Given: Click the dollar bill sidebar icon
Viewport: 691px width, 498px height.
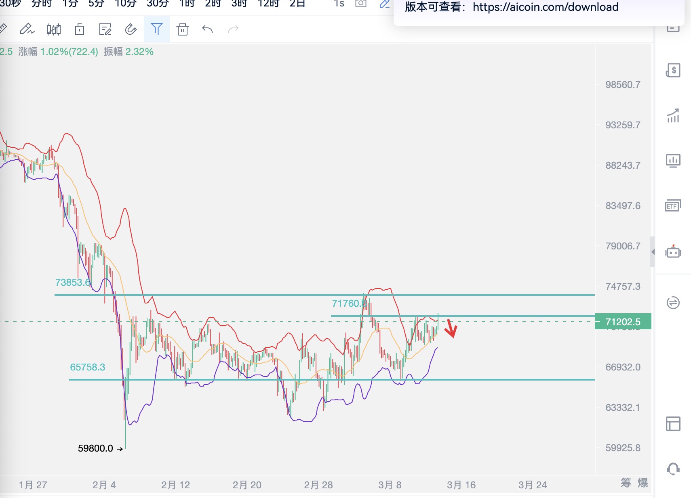Looking at the screenshot, I should 673,70.
